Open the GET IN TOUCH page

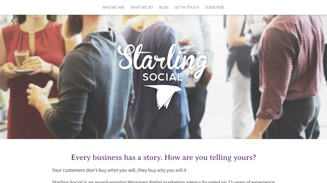186,7
